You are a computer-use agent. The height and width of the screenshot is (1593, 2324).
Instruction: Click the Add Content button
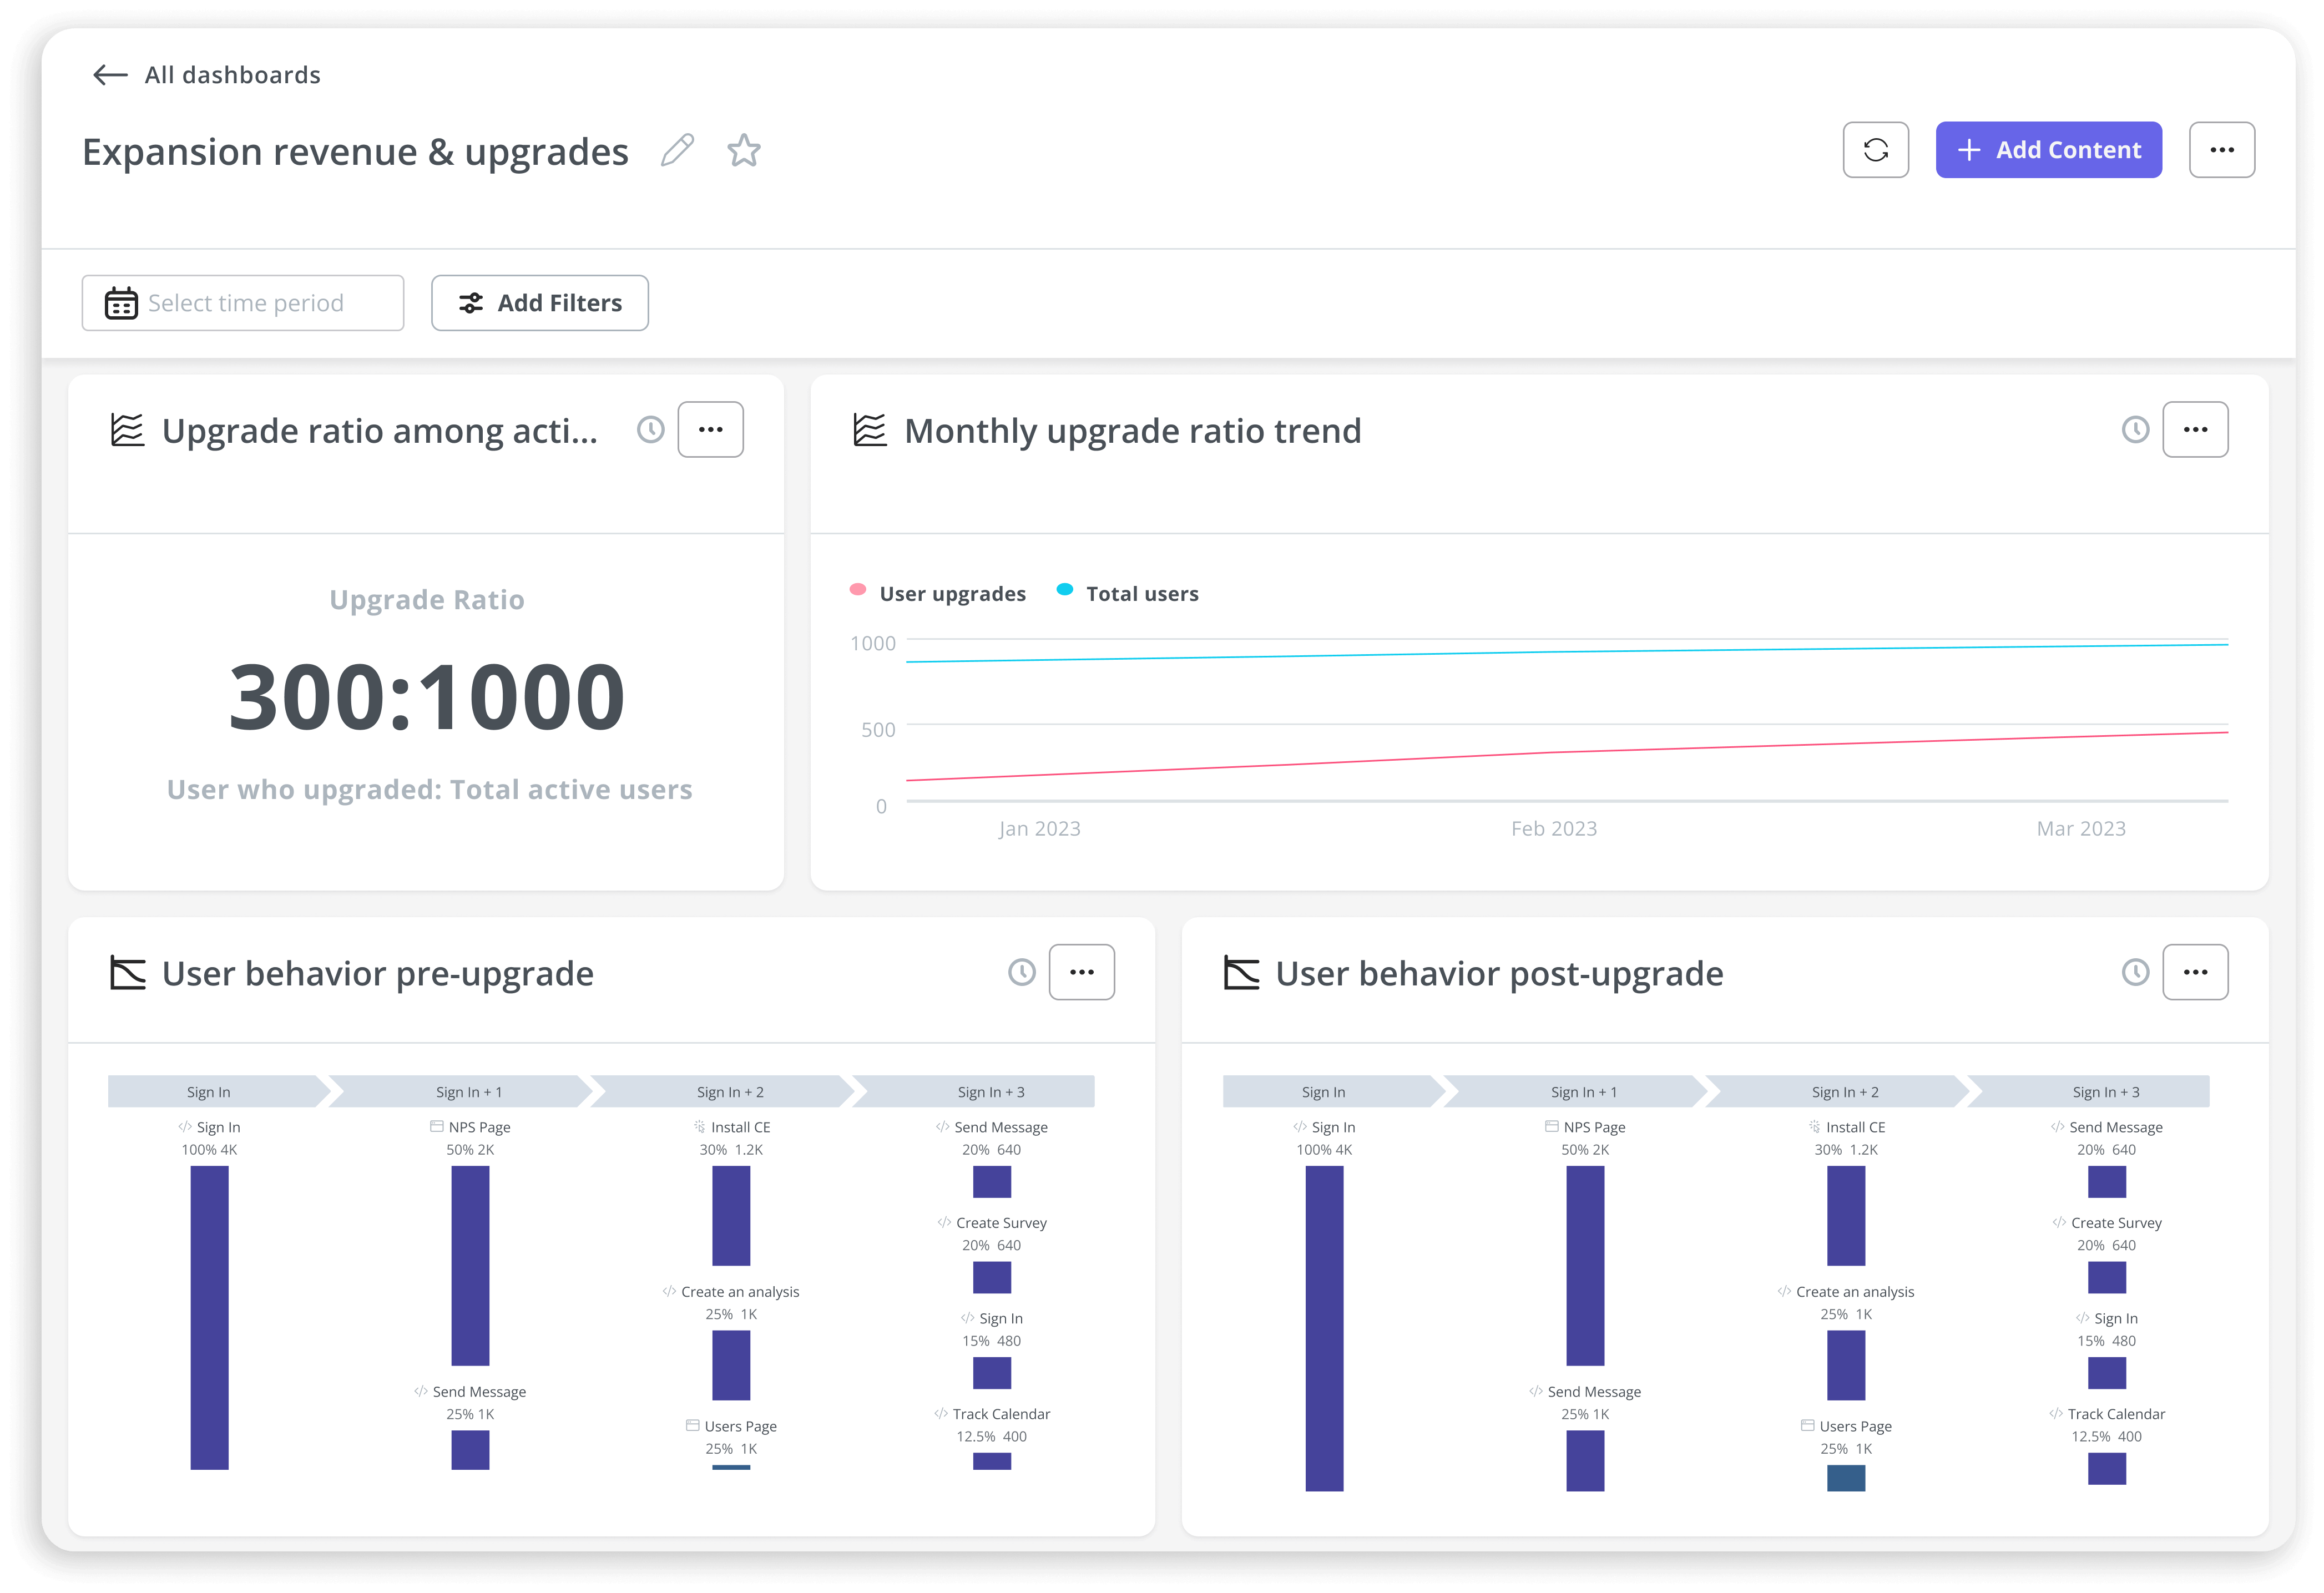2048,149
